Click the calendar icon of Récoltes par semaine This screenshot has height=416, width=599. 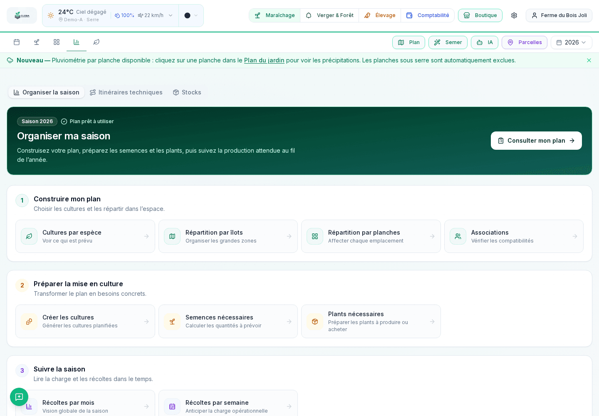click(172, 406)
